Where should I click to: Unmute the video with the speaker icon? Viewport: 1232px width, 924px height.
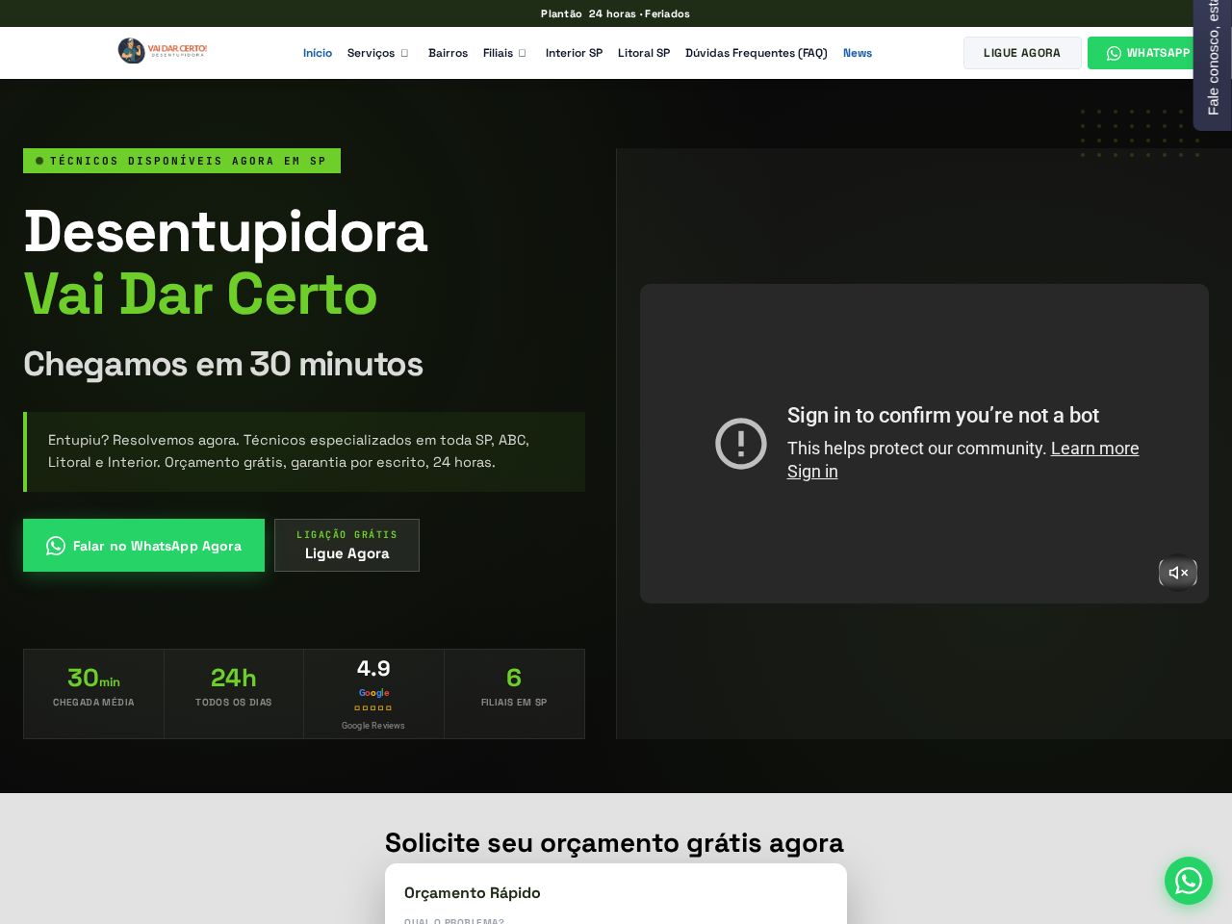coord(1178,573)
